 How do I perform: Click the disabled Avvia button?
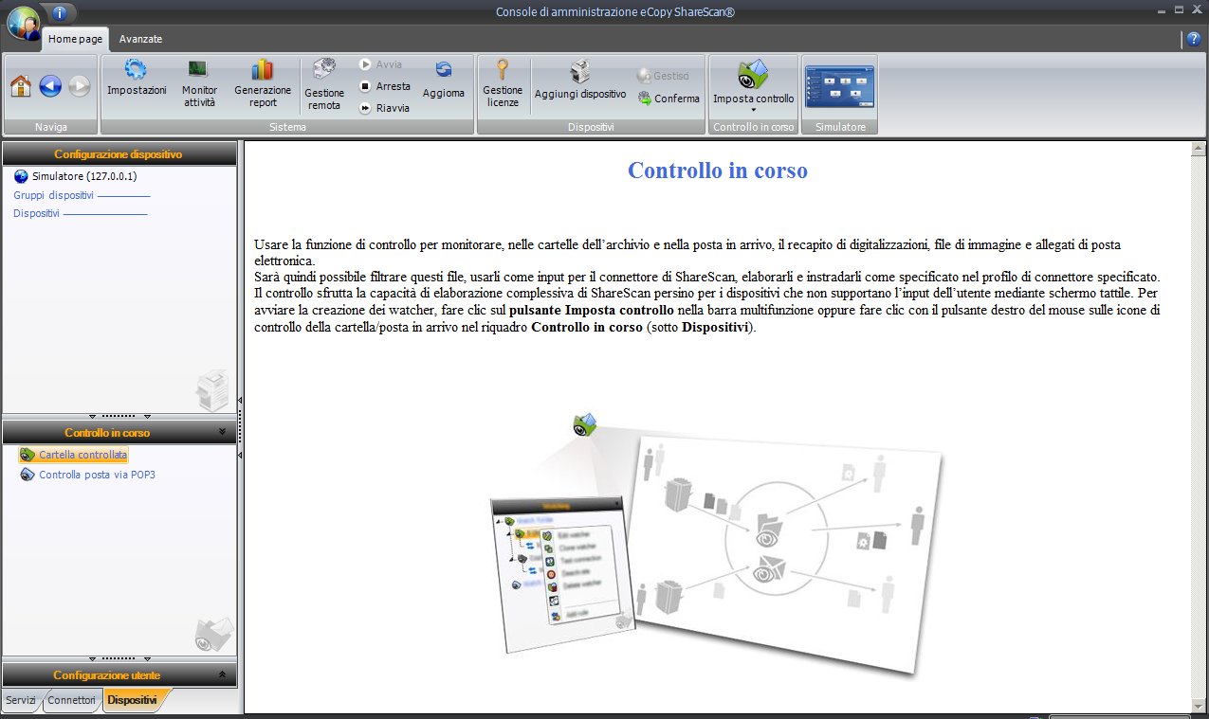click(x=381, y=64)
